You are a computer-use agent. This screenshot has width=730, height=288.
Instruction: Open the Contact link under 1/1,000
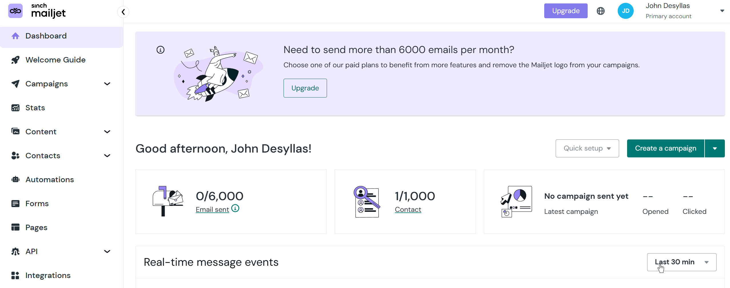click(408, 209)
